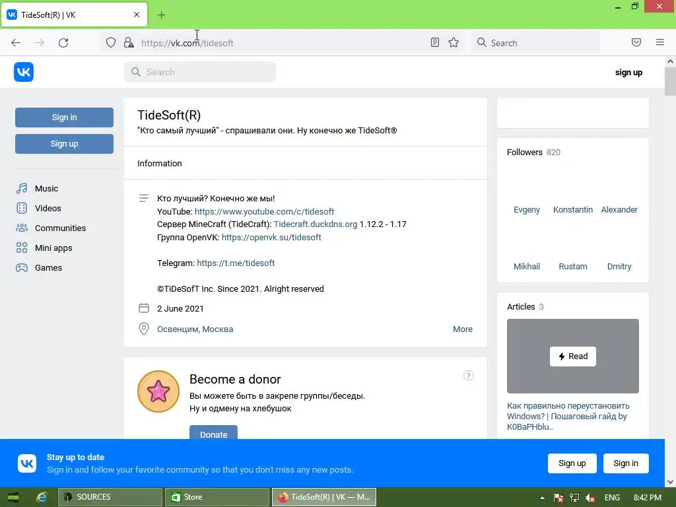Click the Read button on article thumbnail
This screenshot has height=507, width=676.
coord(573,356)
